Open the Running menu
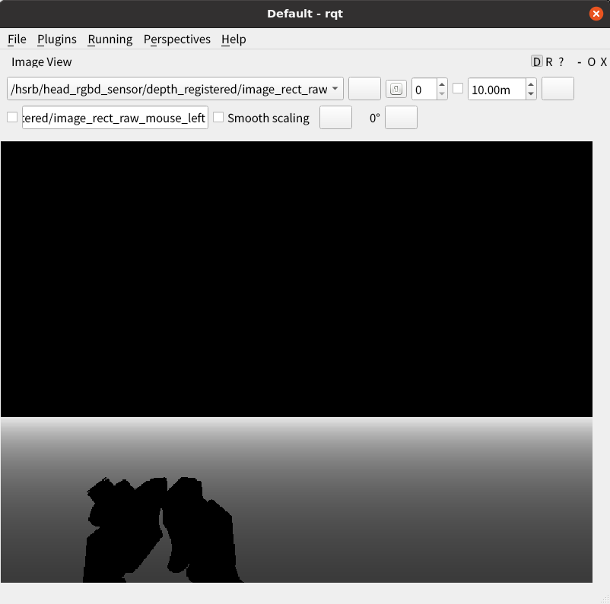The width and height of the screenshot is (610, 604). coord(110,39)
